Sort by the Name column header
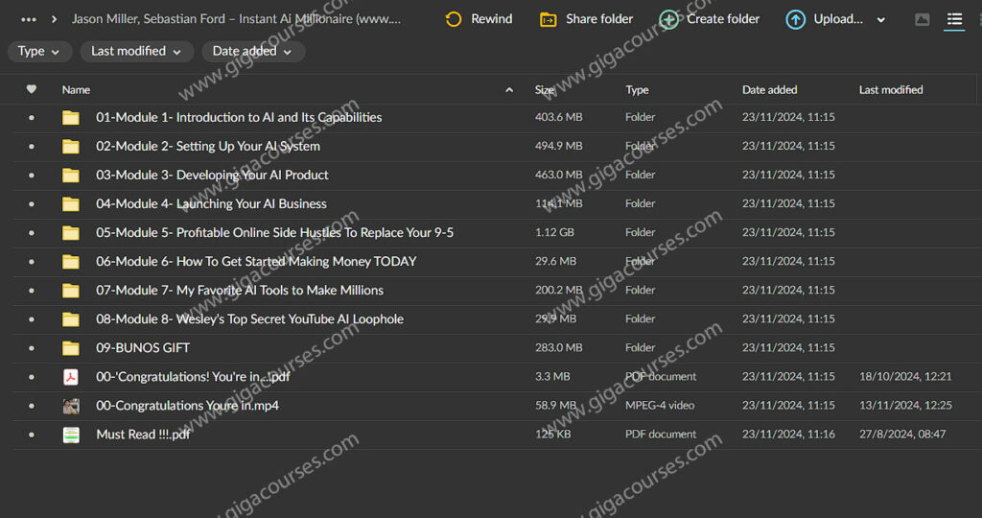This screenshot has height=518, width=982. pyautogui.click(x=76, y=89)
